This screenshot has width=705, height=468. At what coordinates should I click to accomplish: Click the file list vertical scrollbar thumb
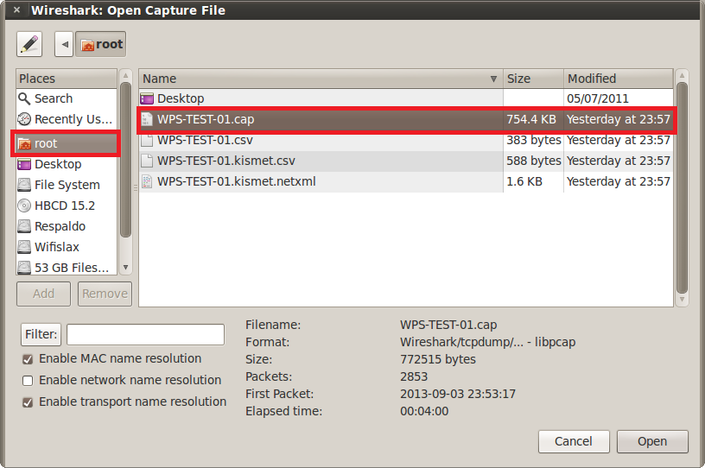682,188
